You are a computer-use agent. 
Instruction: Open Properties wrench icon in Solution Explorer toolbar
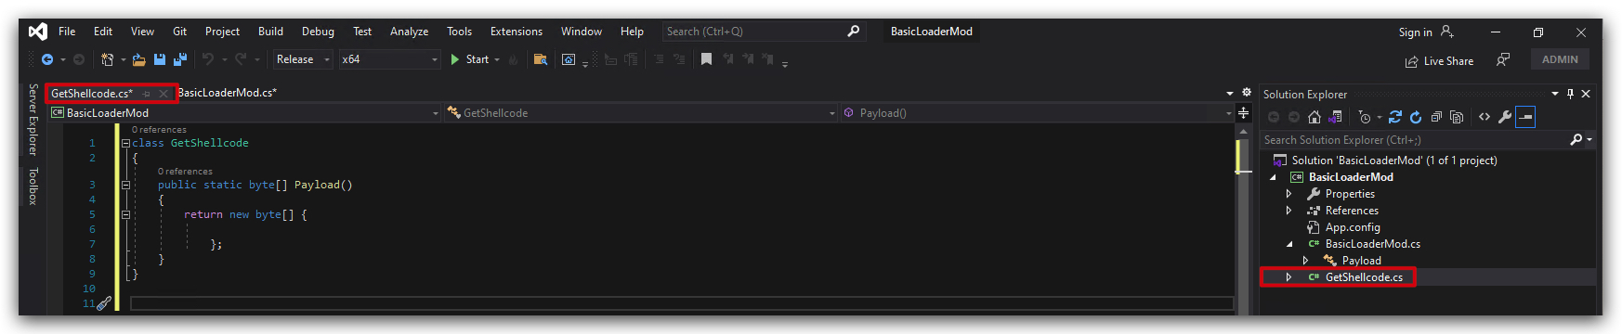pos(1505,117)
